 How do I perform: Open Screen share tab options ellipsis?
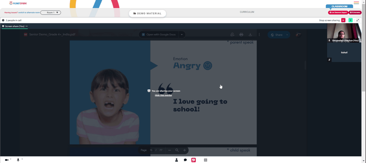[27, 26]
